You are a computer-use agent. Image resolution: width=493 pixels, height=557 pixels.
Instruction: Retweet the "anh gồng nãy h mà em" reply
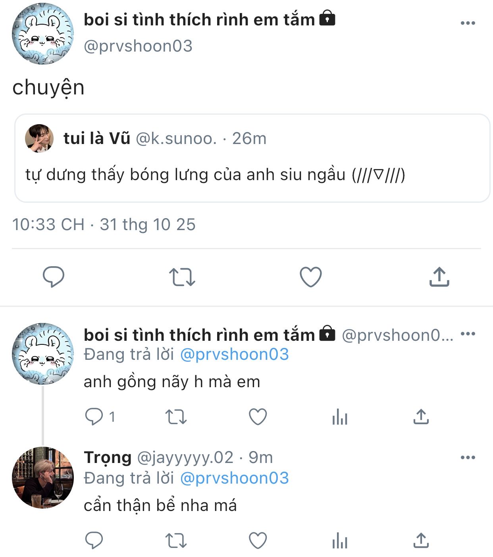tap(176, 417)
